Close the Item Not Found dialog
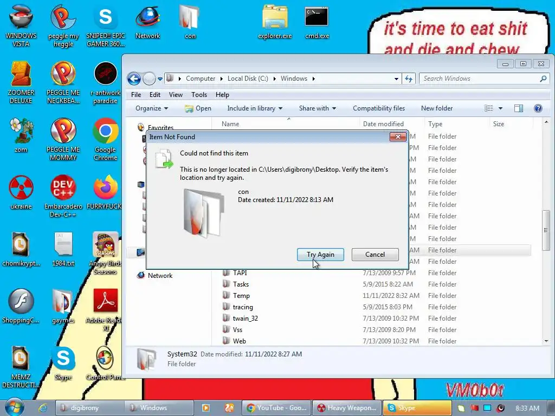 (x=398, y=136)
